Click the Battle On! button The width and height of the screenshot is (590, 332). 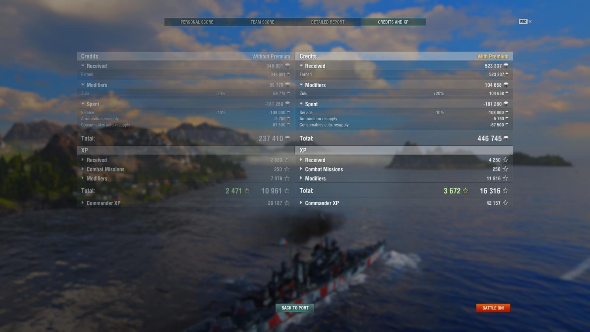click(493, 308)
